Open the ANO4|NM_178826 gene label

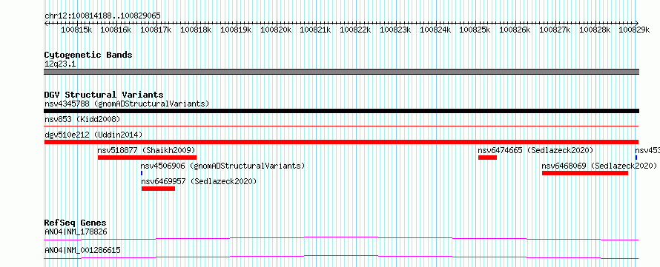pyautogui.click(x=76, y=231)
